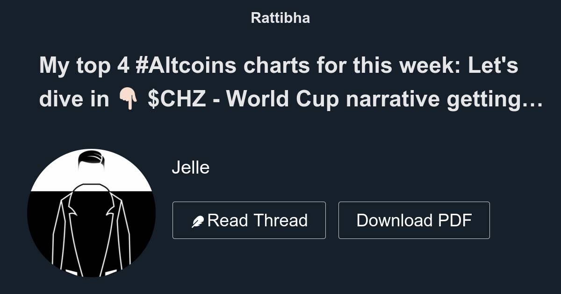The height and width of the screenshot is (294, 561).
Task: Visit Jelle's author profile link
Action: [x=190, y=167]
